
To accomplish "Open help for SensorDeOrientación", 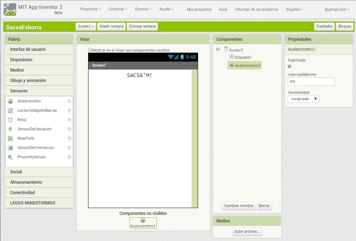I will coord(69,148).
